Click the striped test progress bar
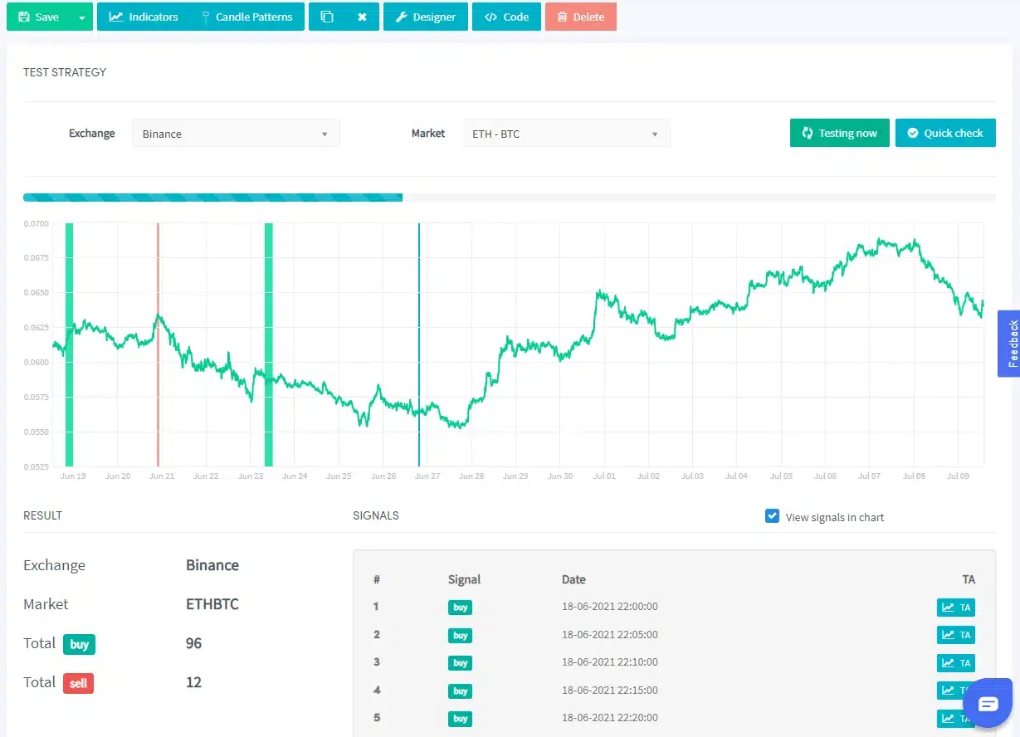The height and width of the screenshot is (737, 1020). click(212, 198)
